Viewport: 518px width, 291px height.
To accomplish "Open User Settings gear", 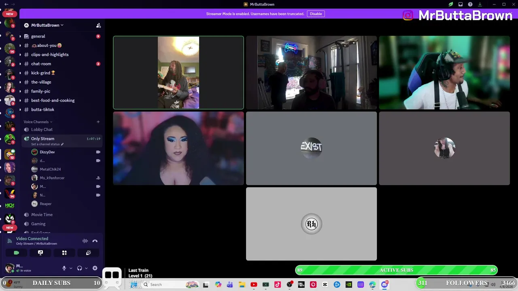I will (95, 268).
